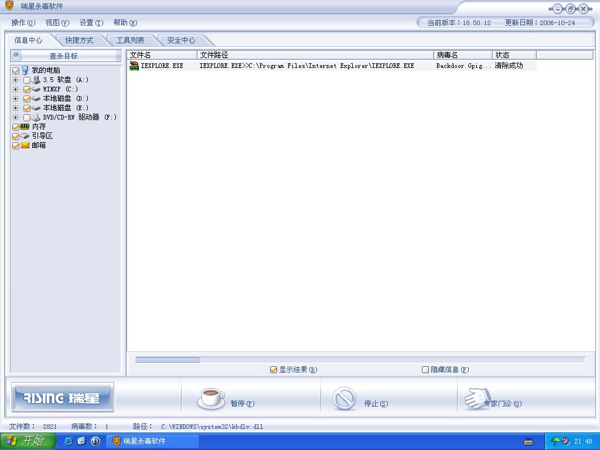Click the 暂停(P) pause button label
Image resolution: width=600 pixels, height=450 pixels.
point(243,403)
